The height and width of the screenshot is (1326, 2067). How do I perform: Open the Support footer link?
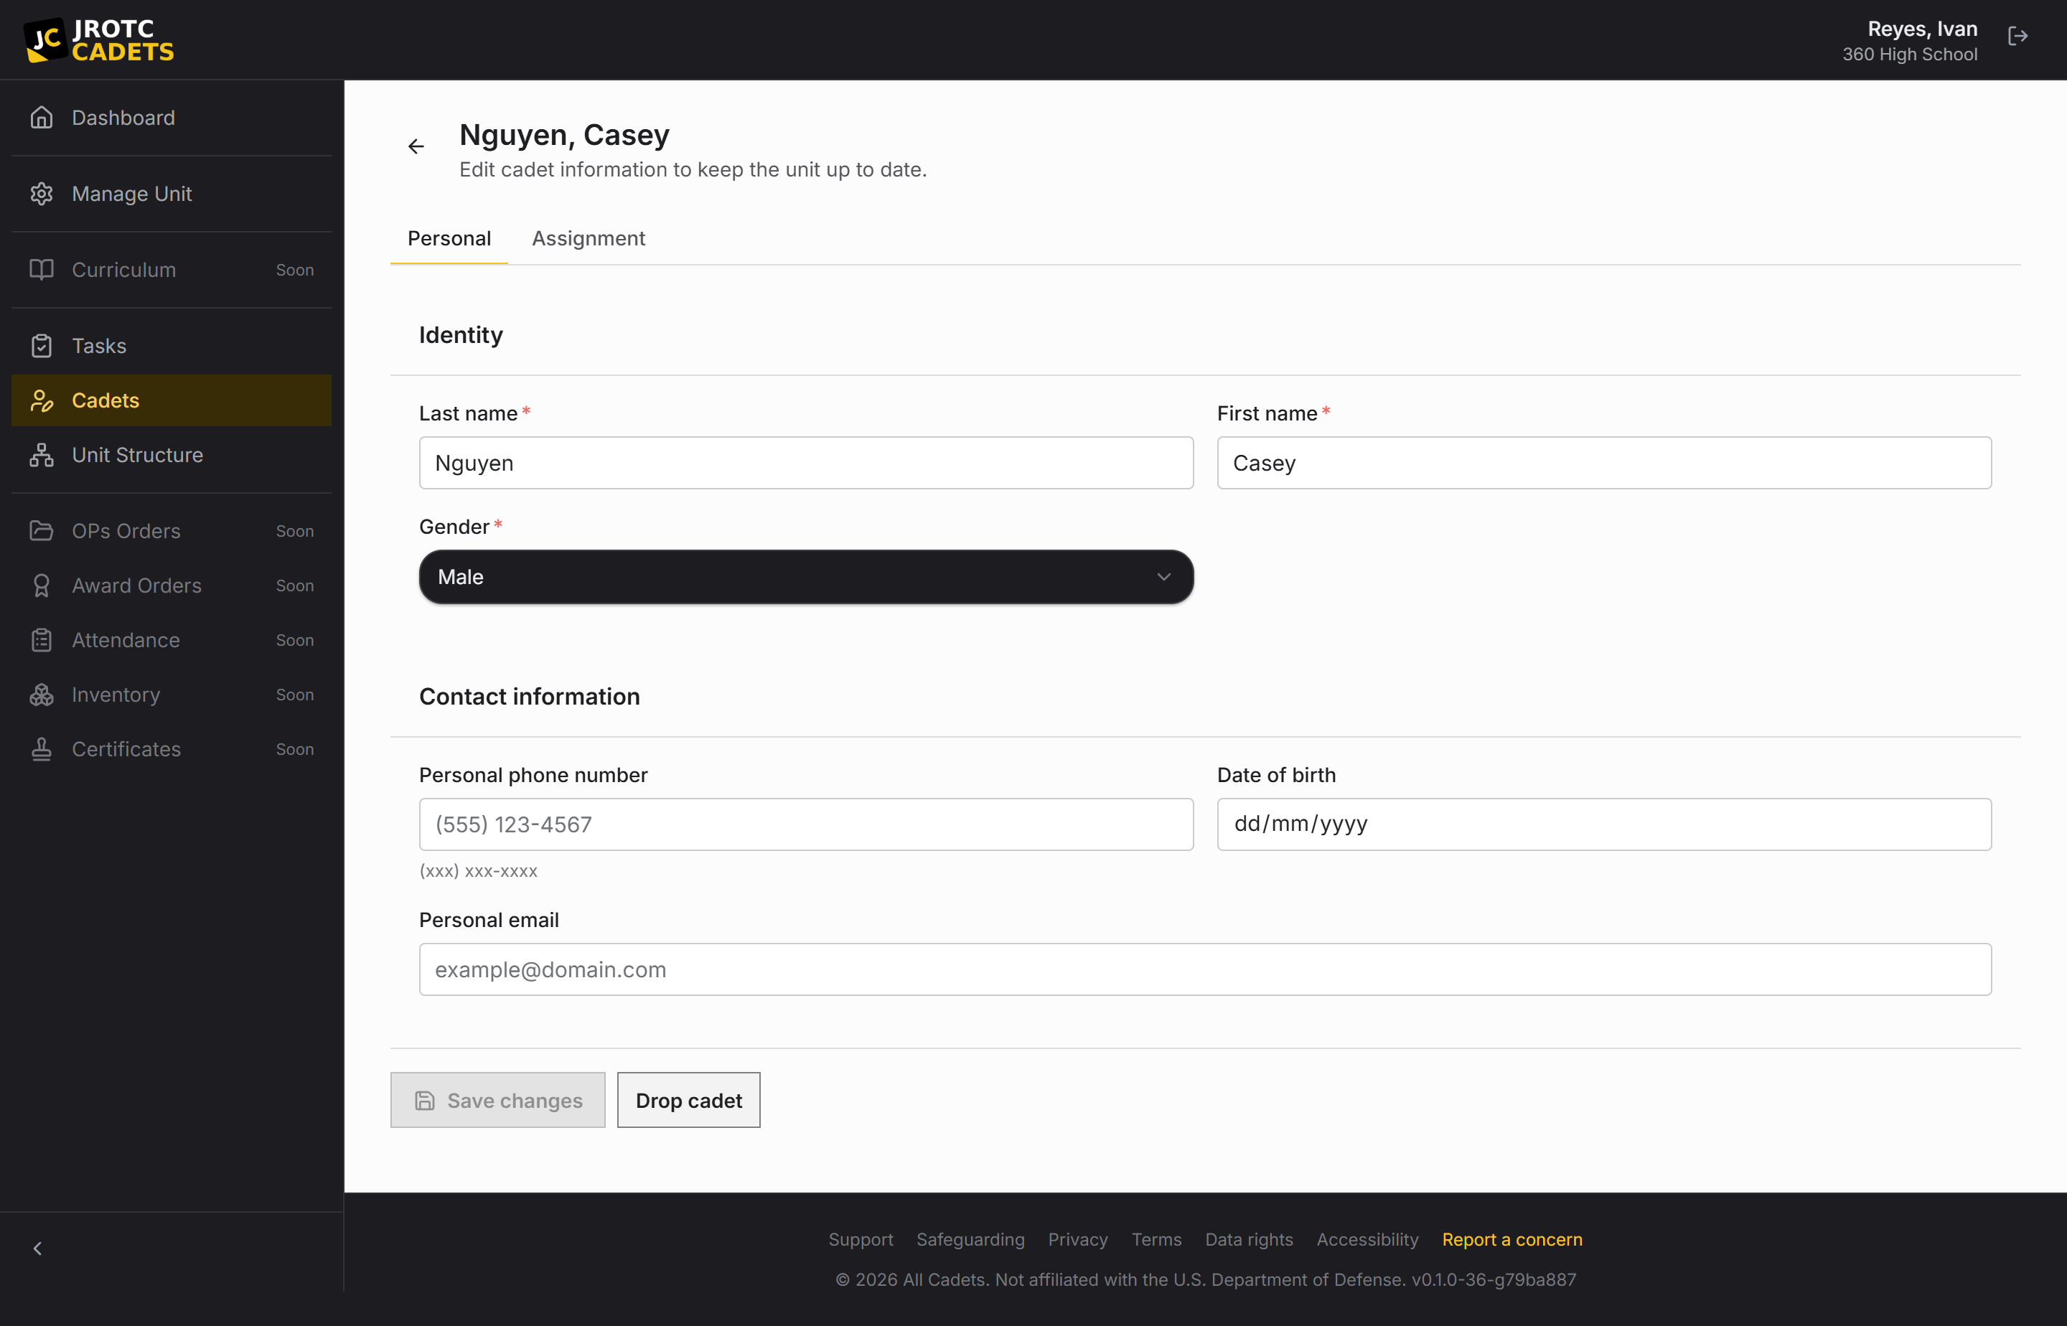coord(861,1240)
